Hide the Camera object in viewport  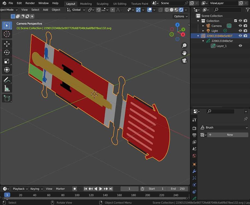click(240, 26)
